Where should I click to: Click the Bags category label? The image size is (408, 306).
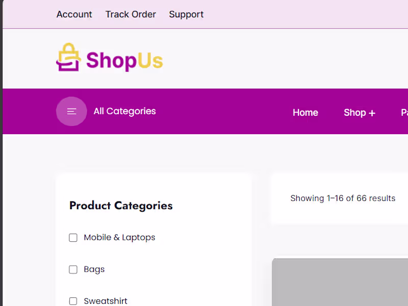pyautogui.click(x=94, y=269)
